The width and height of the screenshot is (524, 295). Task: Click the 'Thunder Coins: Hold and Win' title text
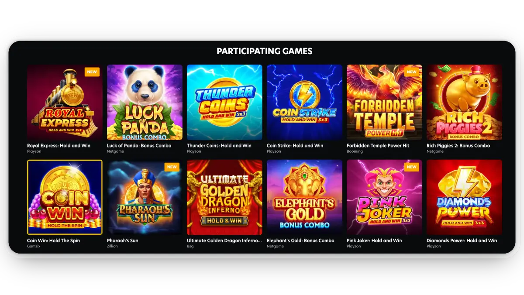[219, 146]
